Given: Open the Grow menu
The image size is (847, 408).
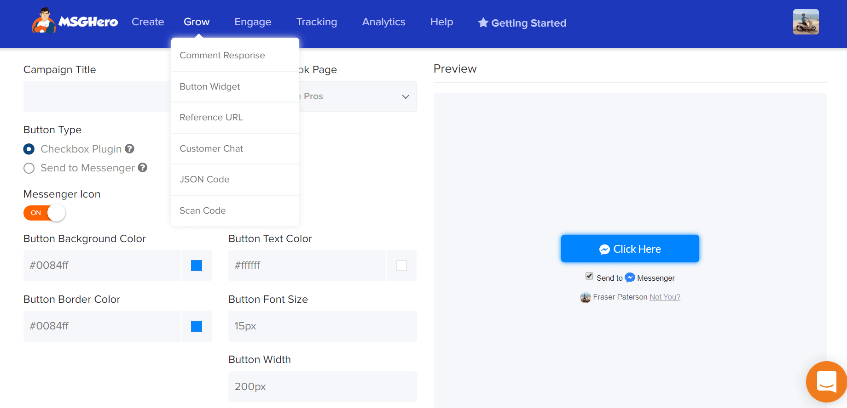Looking at the screenshot, I should pyautogui.click(x=197, y=22).
